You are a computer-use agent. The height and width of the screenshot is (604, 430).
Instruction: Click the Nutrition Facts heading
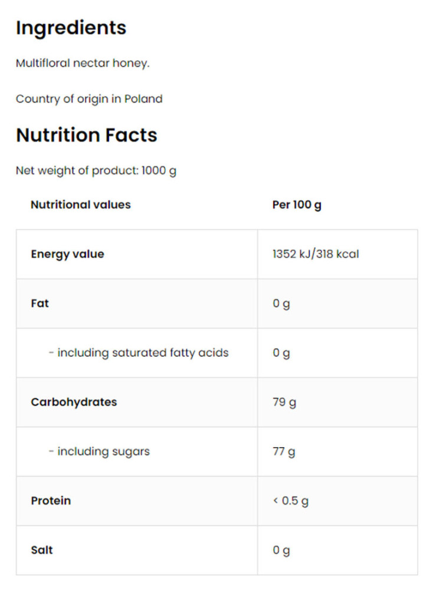pyautogui.click(x=86, y=135)
